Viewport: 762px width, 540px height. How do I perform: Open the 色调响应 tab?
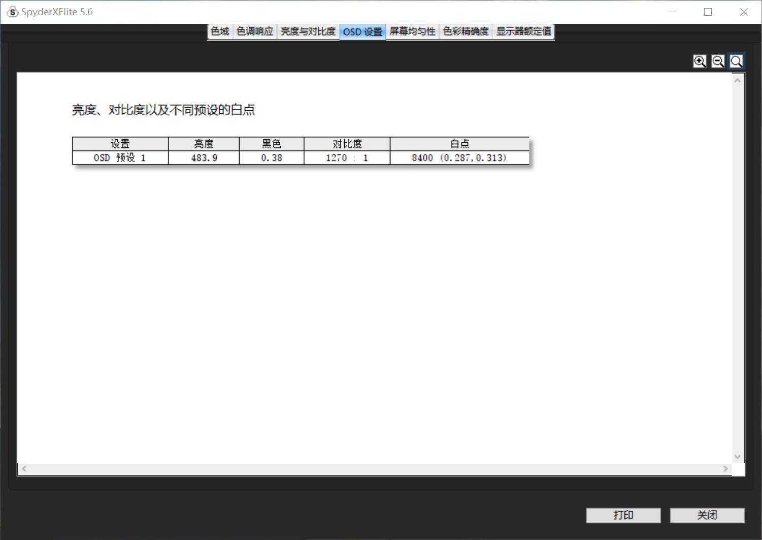point(254,31)
